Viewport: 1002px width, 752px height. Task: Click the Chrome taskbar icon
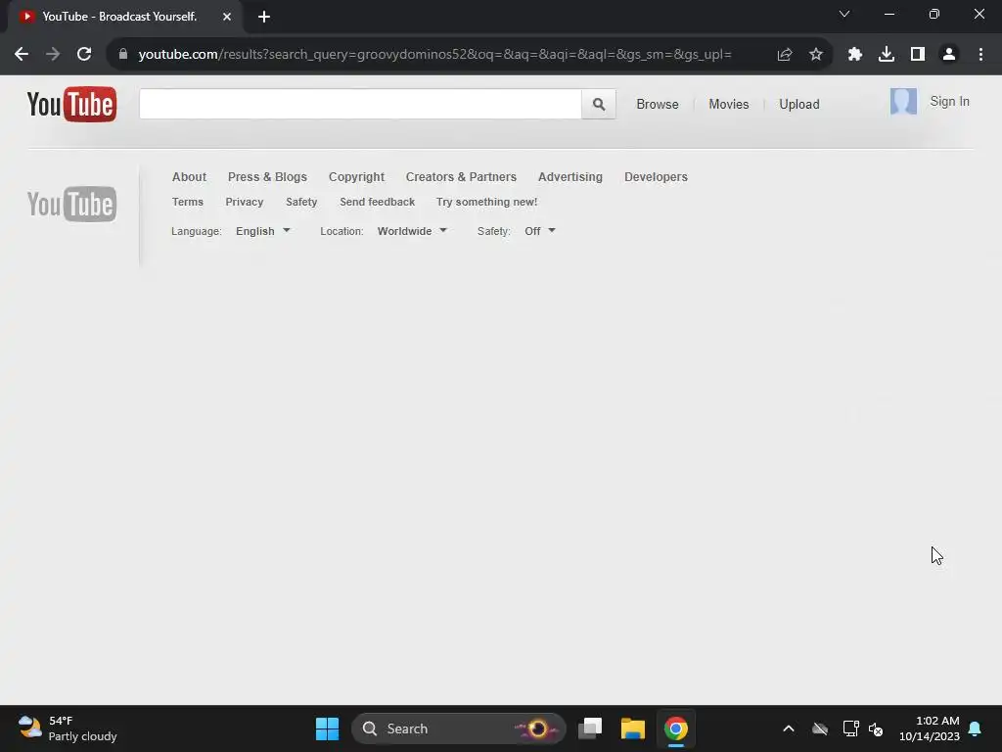tap(675, 728)
